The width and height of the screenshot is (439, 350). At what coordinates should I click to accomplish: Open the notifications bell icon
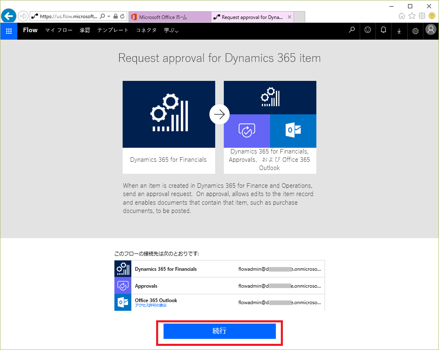click(x=383, y=30)
